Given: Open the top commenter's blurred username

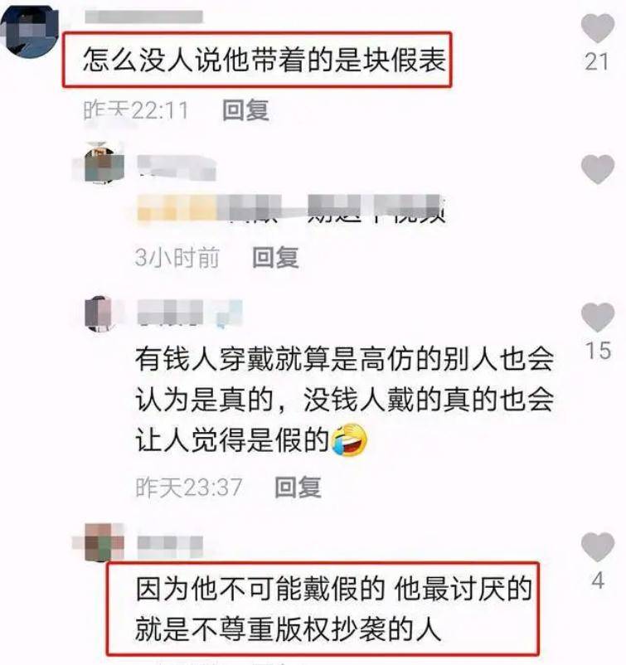Looking at the screenshot, I should coord(143,17).
